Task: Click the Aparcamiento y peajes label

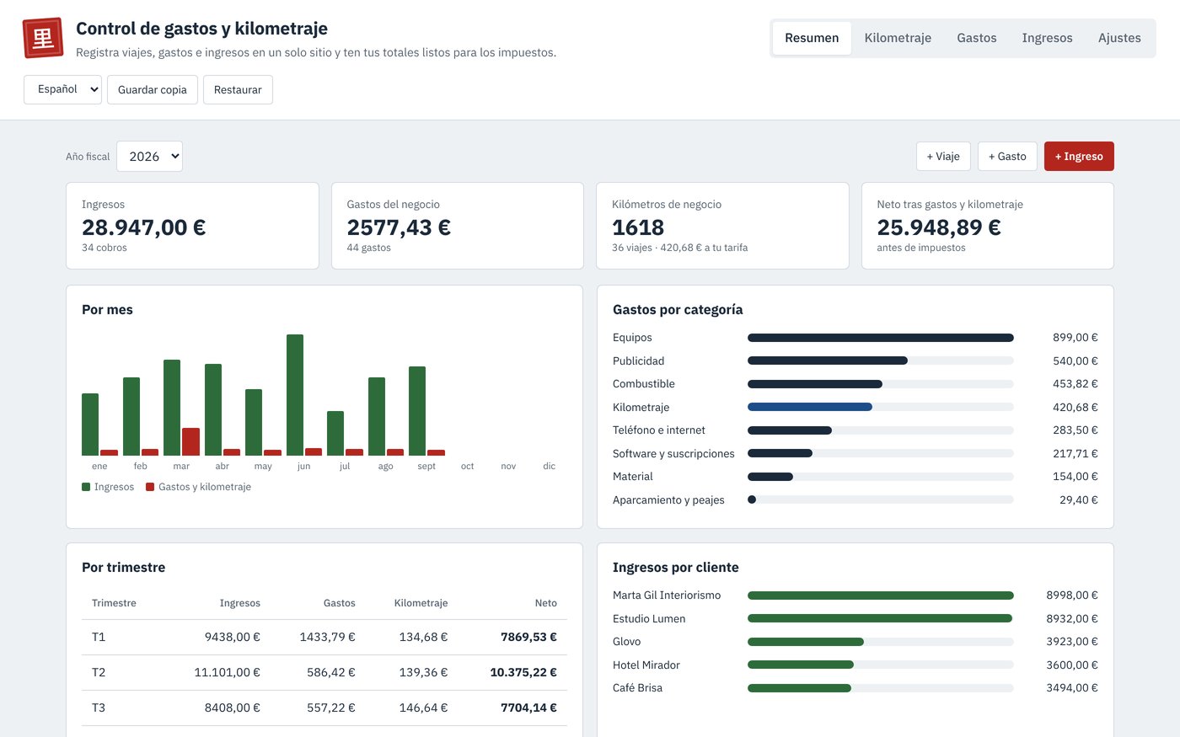Action: 668,499
